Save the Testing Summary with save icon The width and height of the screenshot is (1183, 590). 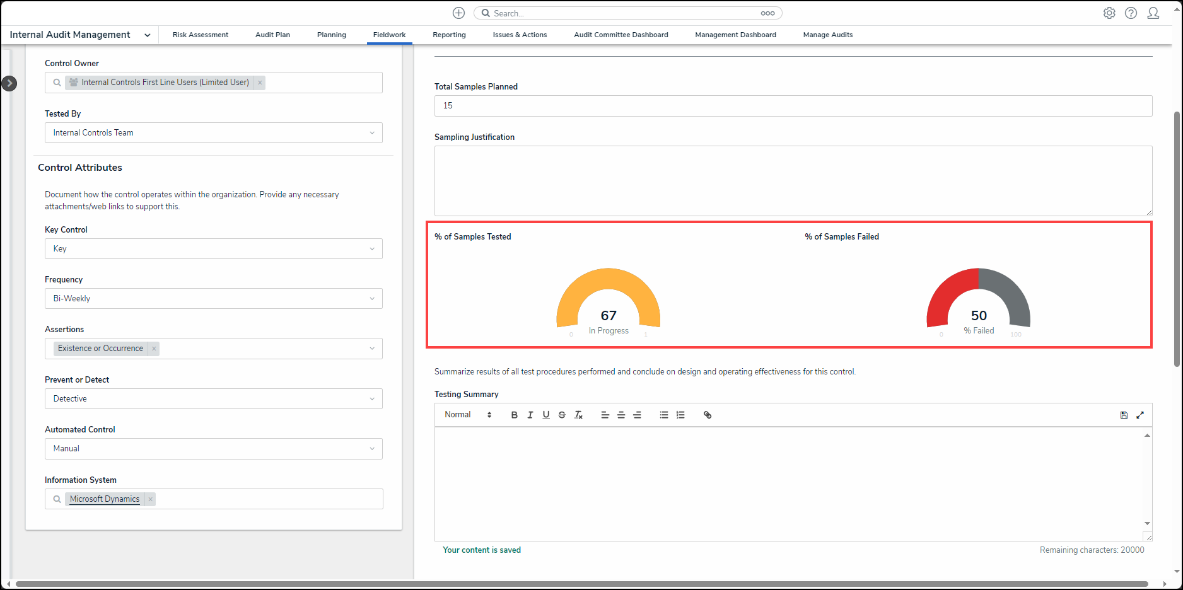coord(1124,415)
